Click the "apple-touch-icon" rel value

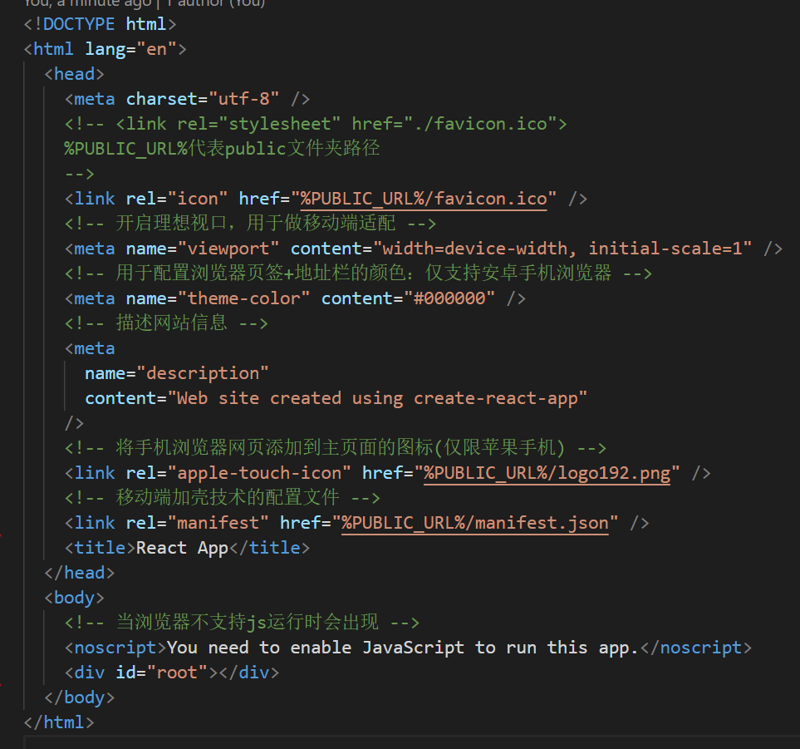(259, 473)
